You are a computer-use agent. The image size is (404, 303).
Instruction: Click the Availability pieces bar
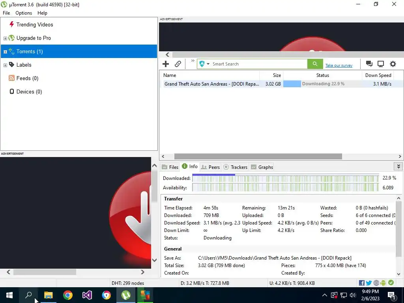pyautogui.click(x=286, y=187)
